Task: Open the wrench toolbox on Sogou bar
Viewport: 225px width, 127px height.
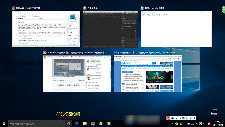Action: click(194, 118)
